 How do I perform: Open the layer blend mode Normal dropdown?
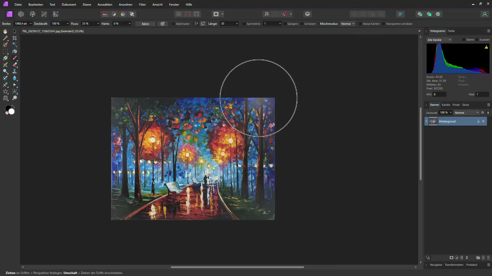point(467,113)
